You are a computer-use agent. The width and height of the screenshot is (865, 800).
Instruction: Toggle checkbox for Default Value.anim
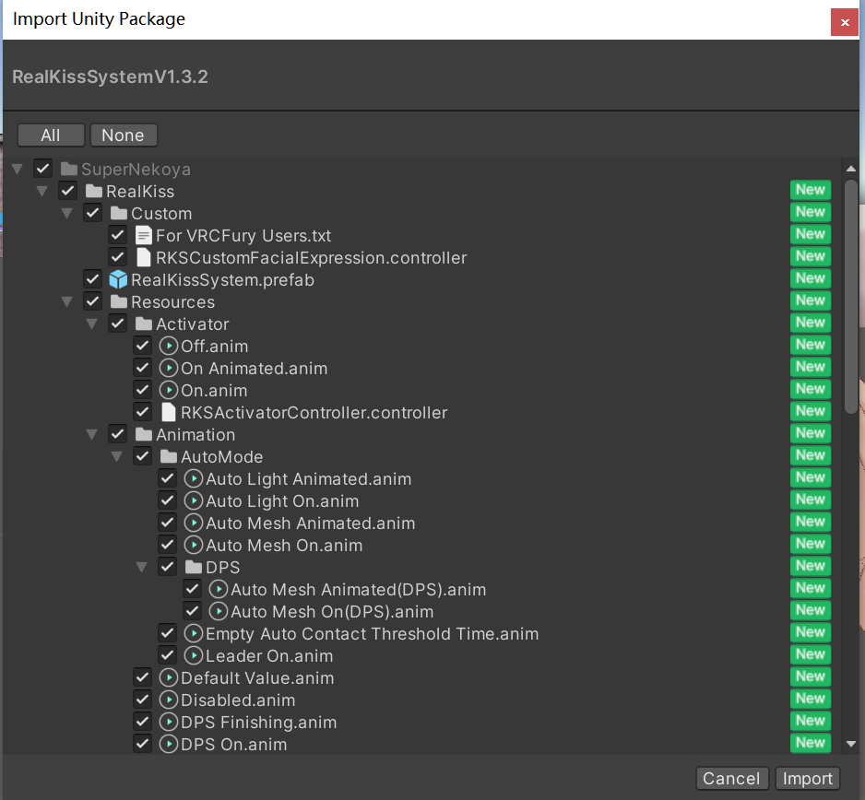(142, 678)
